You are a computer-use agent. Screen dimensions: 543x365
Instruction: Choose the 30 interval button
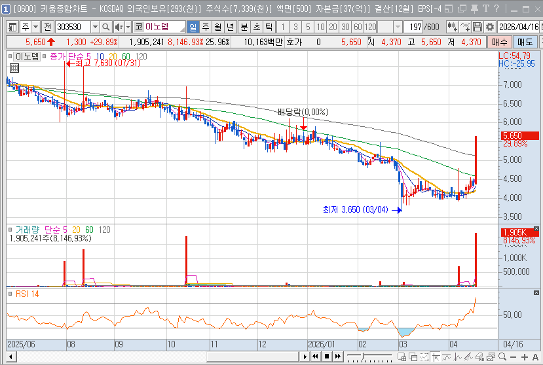(345, 27)
